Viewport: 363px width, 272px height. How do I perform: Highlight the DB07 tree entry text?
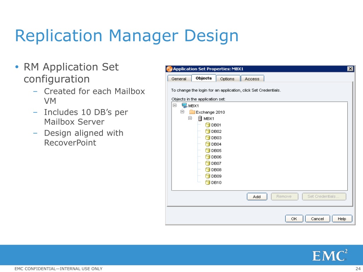[216, 163]
